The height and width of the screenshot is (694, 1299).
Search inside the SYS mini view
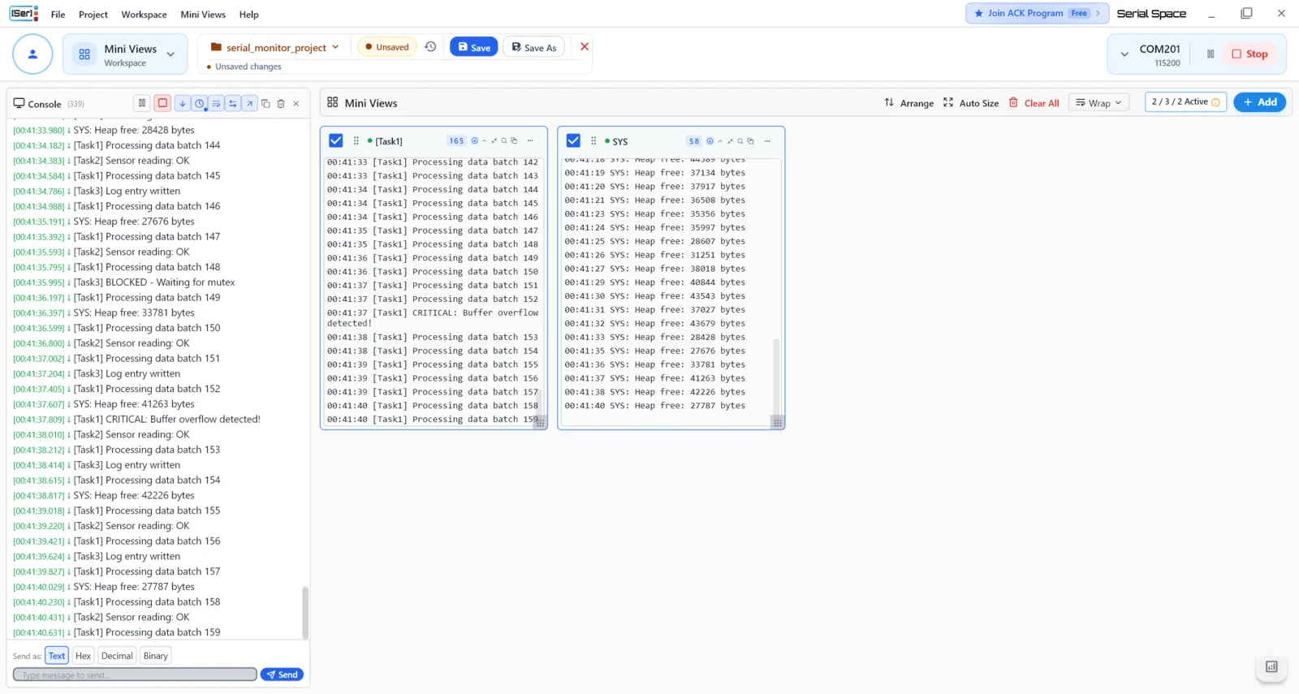(740, 141)
